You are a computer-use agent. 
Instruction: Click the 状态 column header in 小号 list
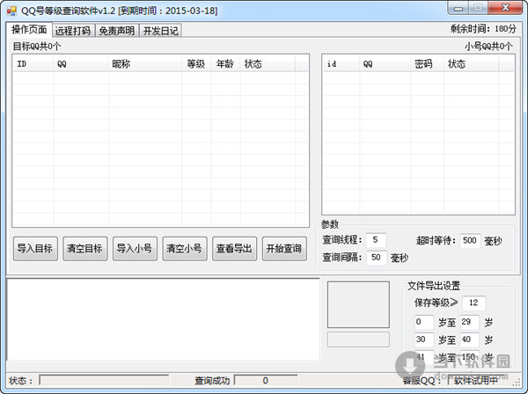click(x=471, y=63)
